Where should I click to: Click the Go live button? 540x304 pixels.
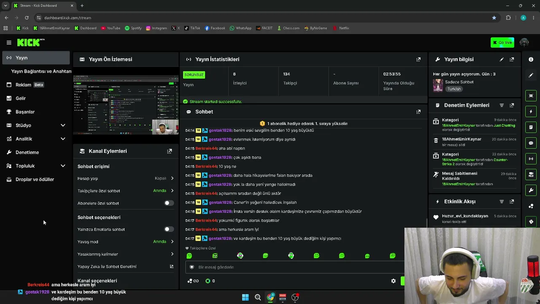coord(502,43)
